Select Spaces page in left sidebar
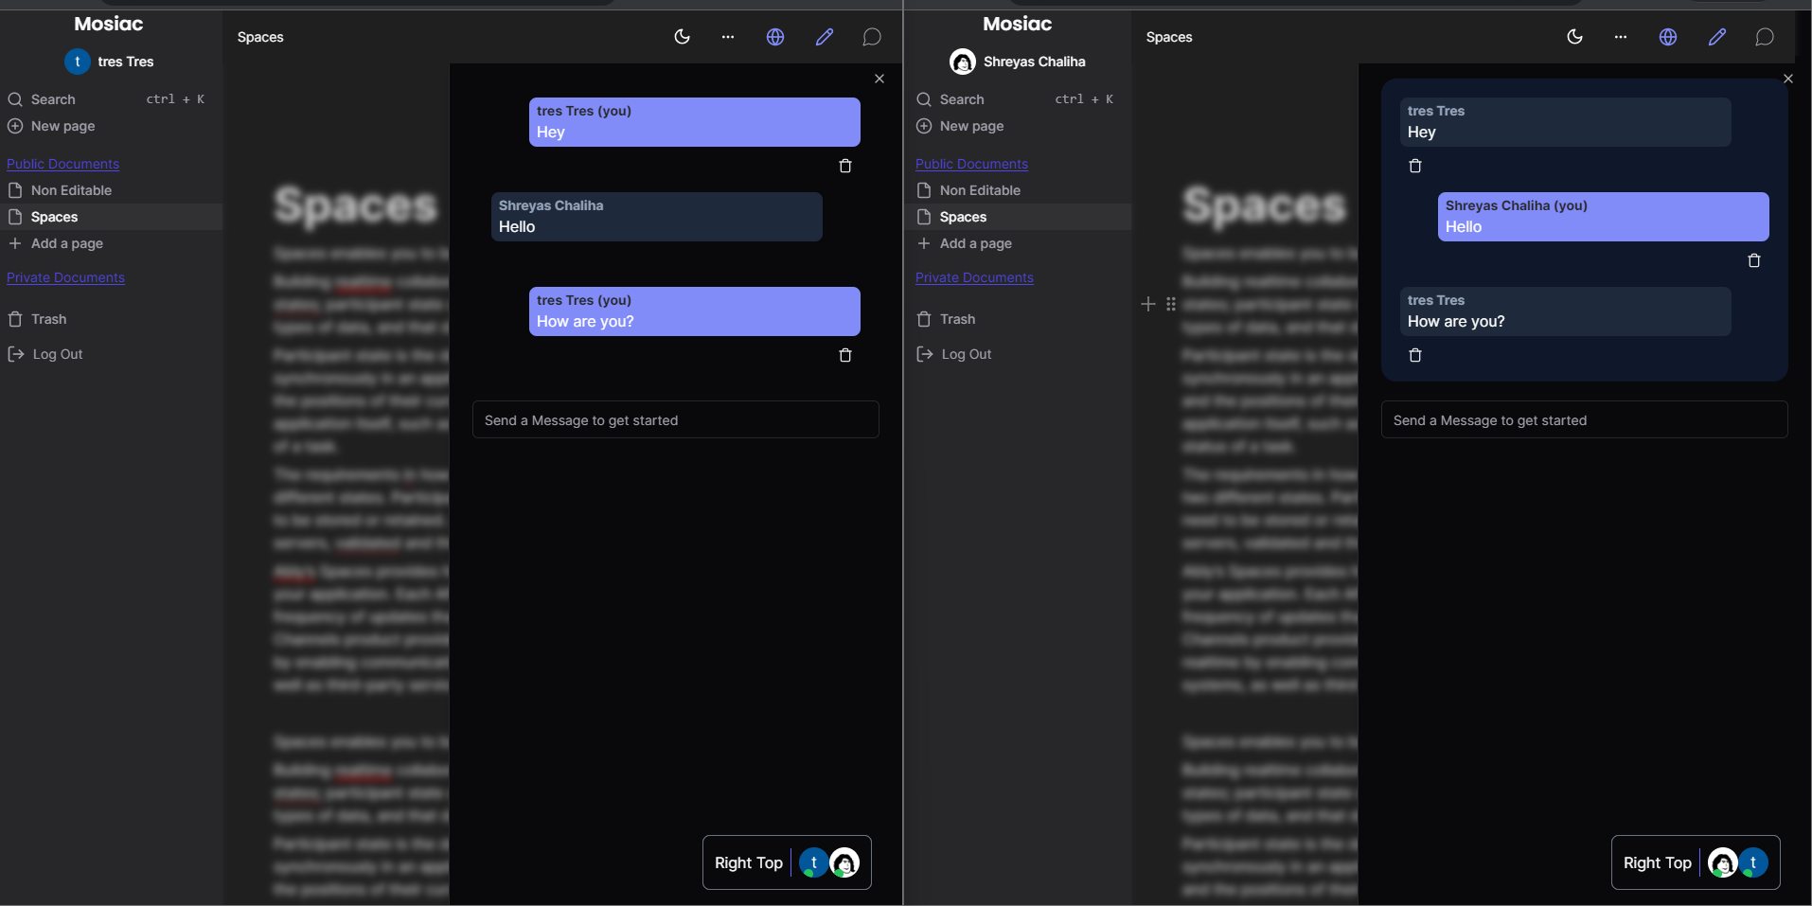The height and width of the screenshot is (906, 1812). (x=54, y=217)
